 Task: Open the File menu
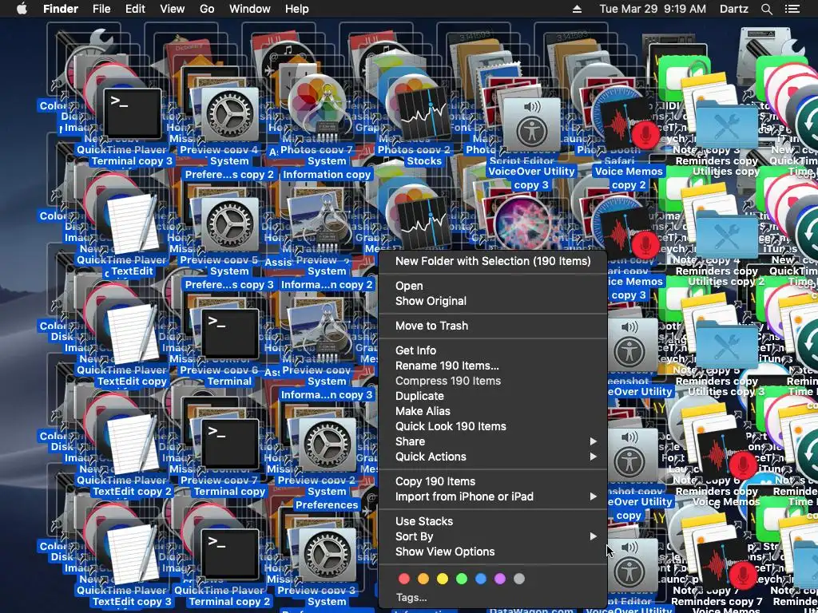coord(101,9)
